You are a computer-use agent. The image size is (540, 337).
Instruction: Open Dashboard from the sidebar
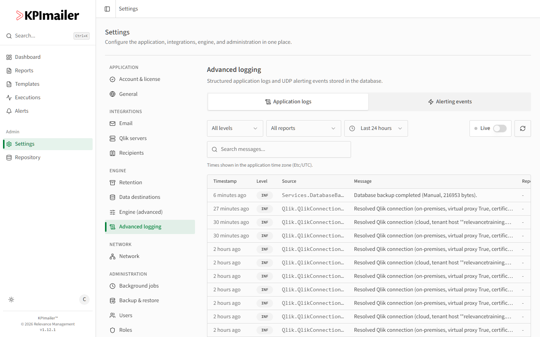tap(48, 57)
